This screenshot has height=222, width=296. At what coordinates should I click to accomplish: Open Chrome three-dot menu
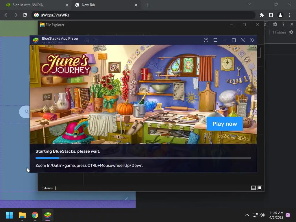click(x=290, y=15)
